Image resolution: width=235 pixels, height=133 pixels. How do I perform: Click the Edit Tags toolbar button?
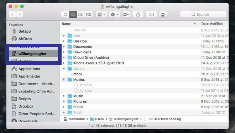click(151, 15)
